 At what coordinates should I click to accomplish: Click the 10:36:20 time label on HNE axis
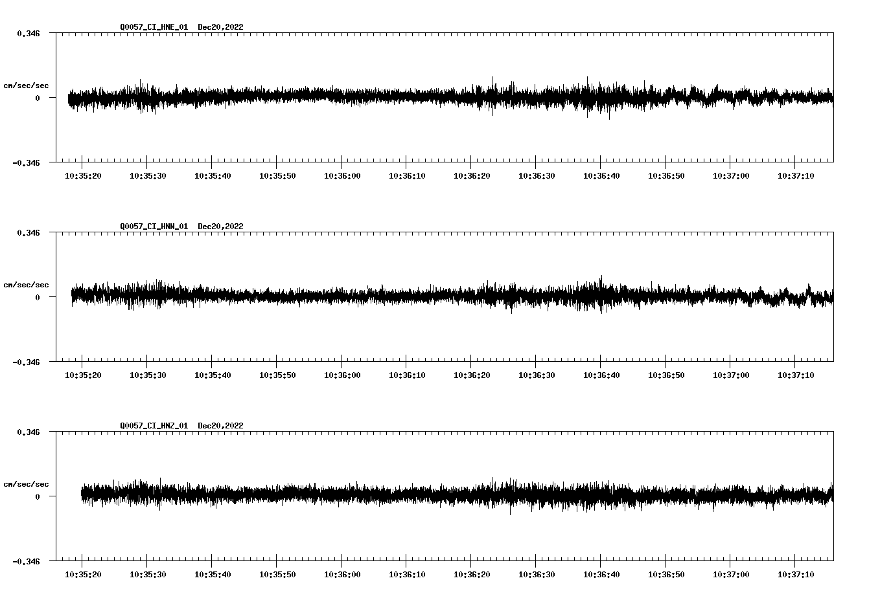click(472, 176)
